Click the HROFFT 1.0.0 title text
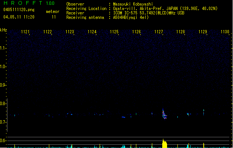The image size is (233, 148). click(29, 3)
